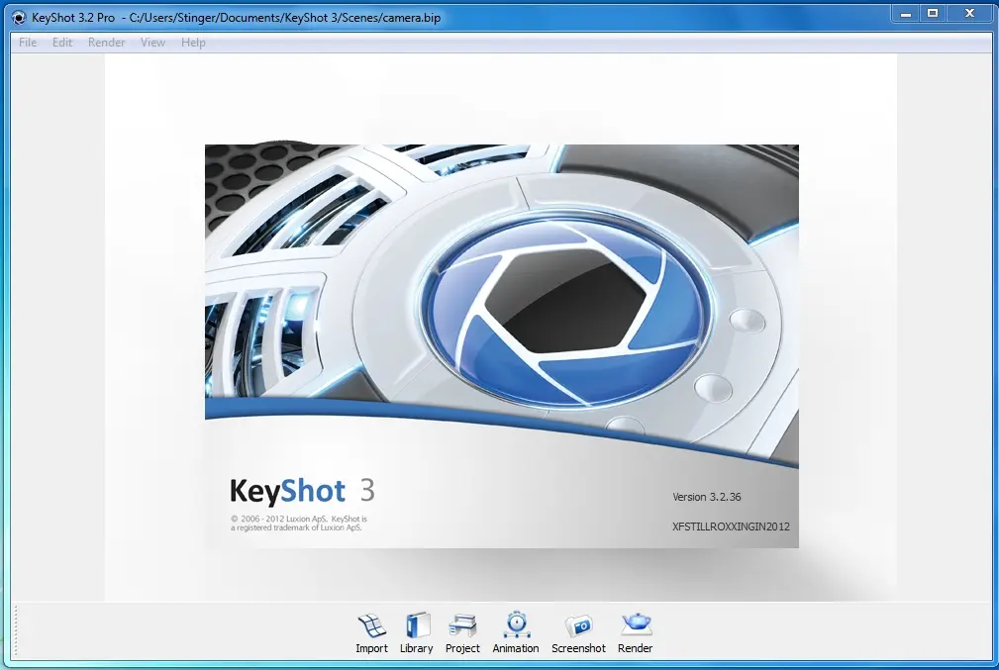Open the Render menu in menu bar

pos(106,43)
